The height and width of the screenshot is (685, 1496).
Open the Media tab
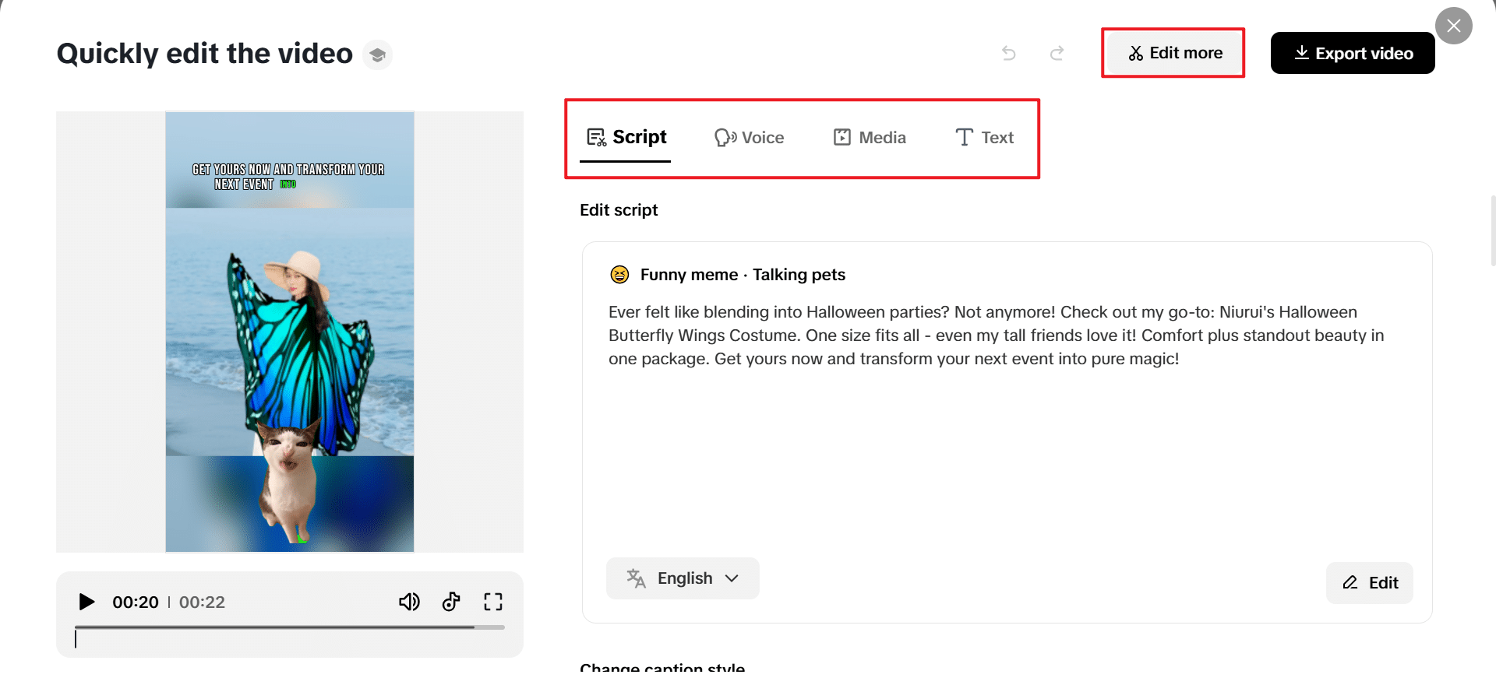(870, 138)
